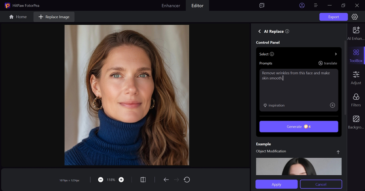Open the AI Enhance sidebar tool
This screenshot has height=191, width=365.
tap(356, 33)
